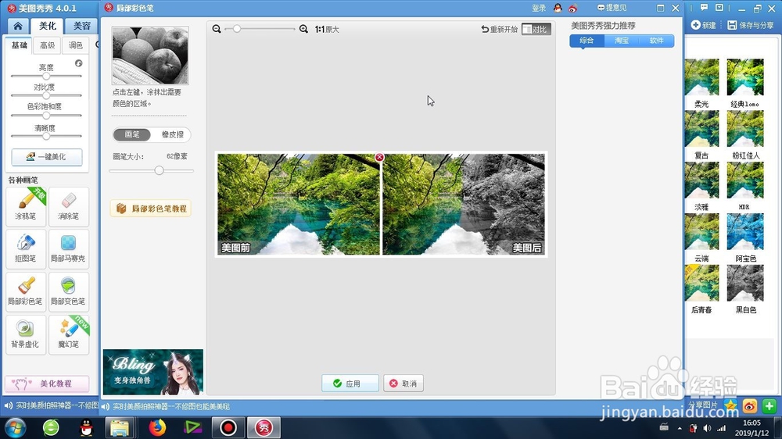The image size is (782, 439).
Task: Open the 美化 beautify tab
Action: click(48, 26)
